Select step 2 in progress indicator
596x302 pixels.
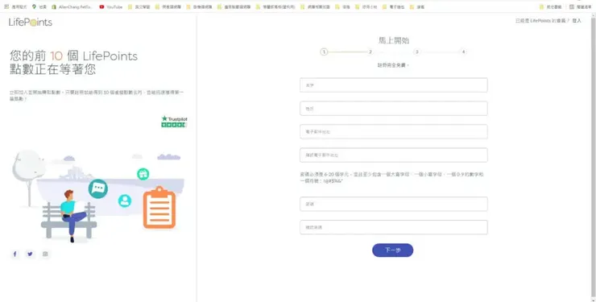(370, 52)
